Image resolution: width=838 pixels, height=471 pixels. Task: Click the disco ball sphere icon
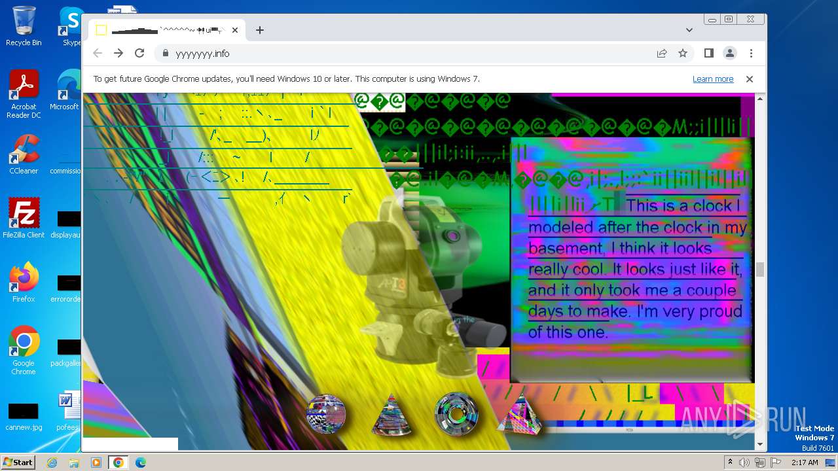tap(326, 414)
